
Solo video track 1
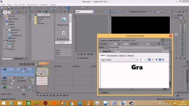33,69
